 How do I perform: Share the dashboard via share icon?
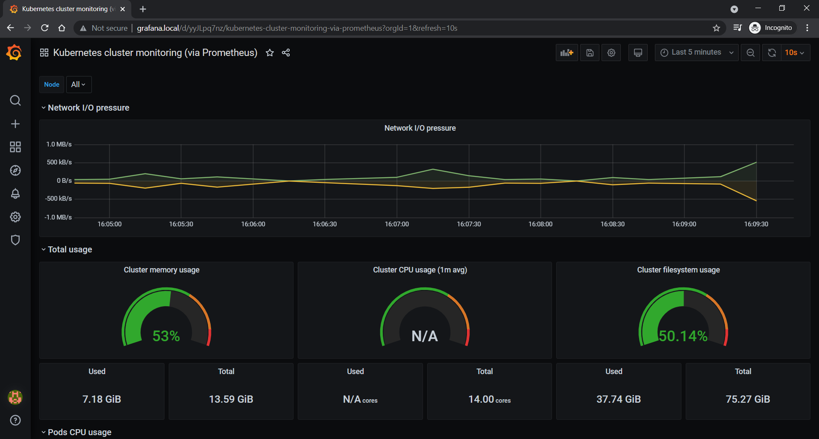point(286,53)
